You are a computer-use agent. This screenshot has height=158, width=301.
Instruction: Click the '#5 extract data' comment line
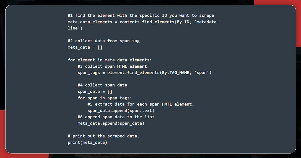click(x=141, y=104)
